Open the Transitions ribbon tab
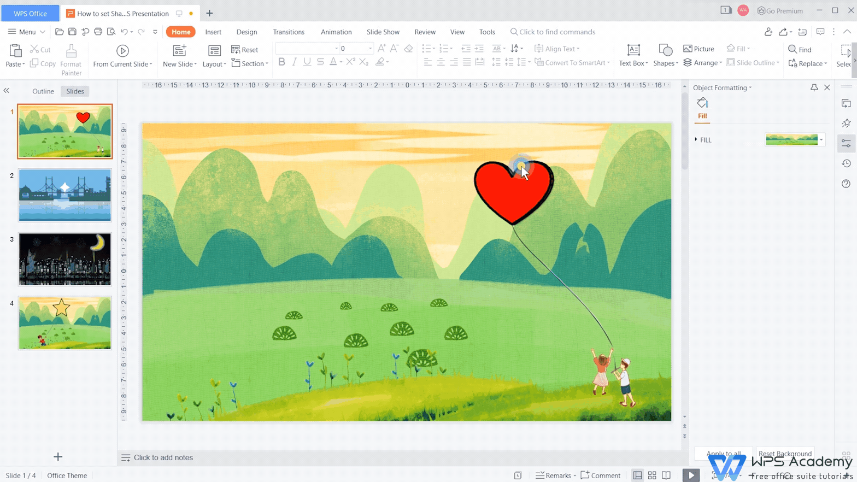 coord(289,32)
